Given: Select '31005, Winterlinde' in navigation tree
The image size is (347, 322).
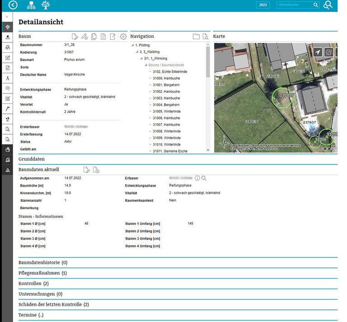Looking at the screenshot, I should pos(167,112).
